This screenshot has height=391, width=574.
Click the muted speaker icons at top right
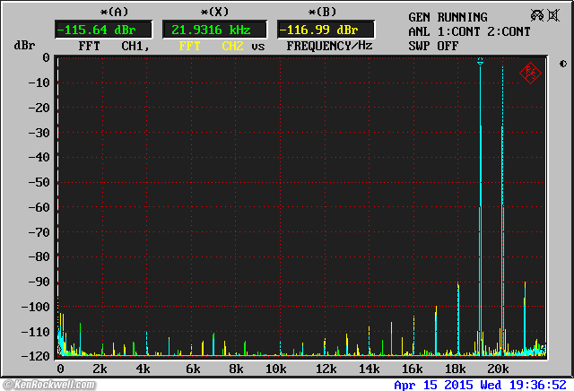(542, 16)
